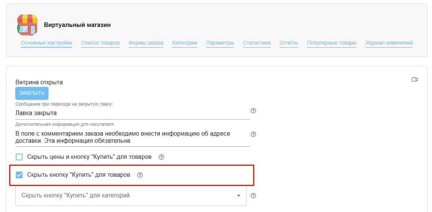Switch to Список товаров tab
The image size is (432, 212).
[x=100, y=43]
